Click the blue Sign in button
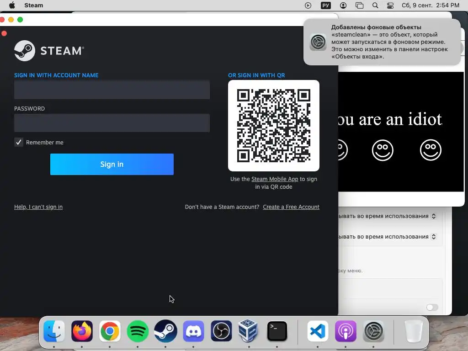The image size is (468, 351). tap(112, 164)
